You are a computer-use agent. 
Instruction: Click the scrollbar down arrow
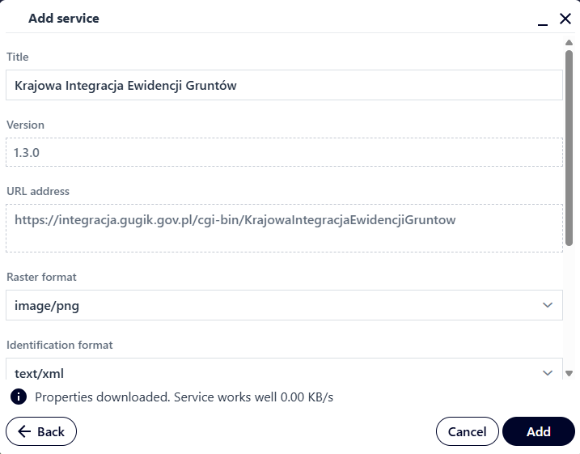click(x=569, y=373)
